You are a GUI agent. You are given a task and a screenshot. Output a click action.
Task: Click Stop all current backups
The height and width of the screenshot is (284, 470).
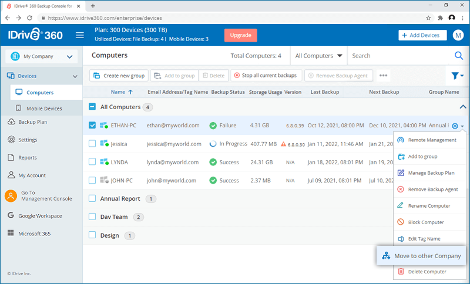pyautogui.click(x=266, y=76)
